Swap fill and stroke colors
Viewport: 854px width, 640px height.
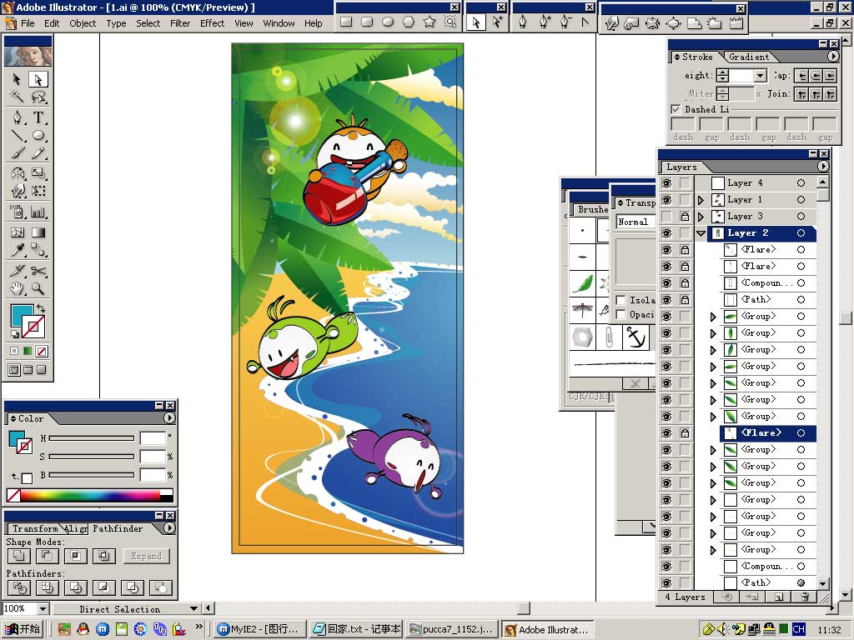pos(41,308)
